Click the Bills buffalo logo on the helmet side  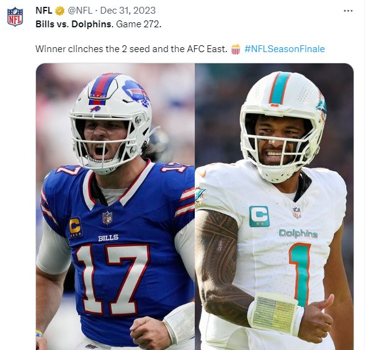point(136,94)
